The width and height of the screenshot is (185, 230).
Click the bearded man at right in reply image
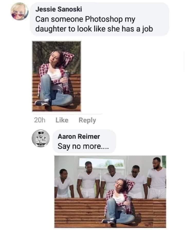[x=157, y=178]
